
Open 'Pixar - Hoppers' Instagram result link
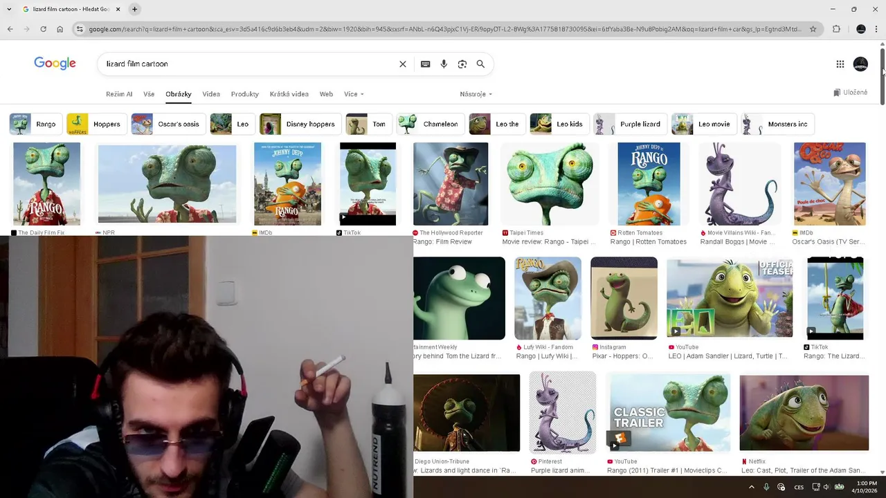622,356
